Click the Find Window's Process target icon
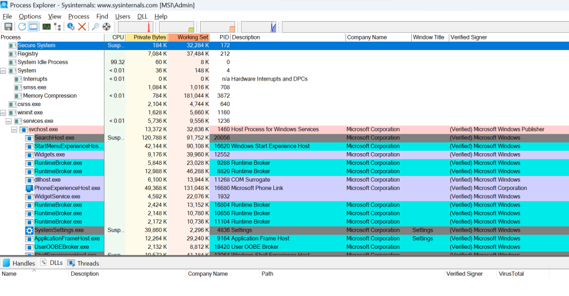 coord(106,27)
